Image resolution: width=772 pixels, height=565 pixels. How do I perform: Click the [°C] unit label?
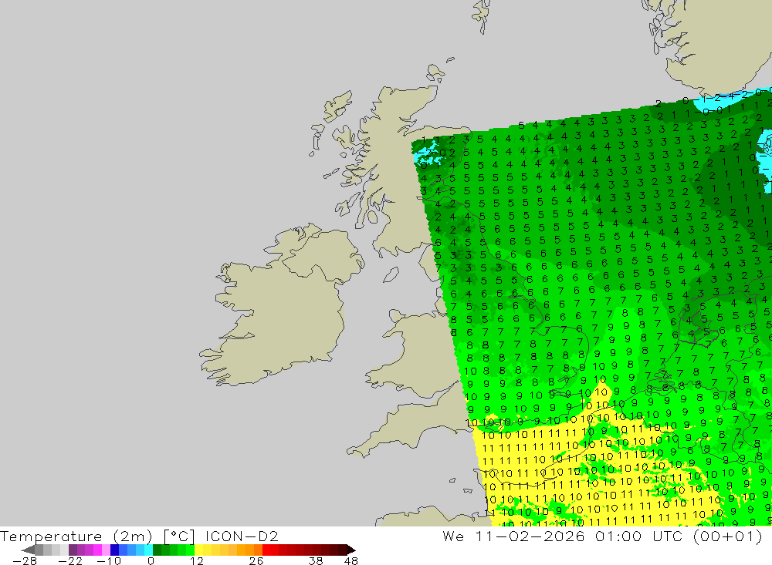point(179,536)
